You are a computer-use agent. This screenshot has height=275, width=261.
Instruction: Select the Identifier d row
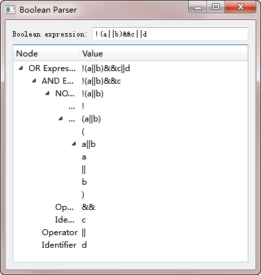tap(130, 245)
